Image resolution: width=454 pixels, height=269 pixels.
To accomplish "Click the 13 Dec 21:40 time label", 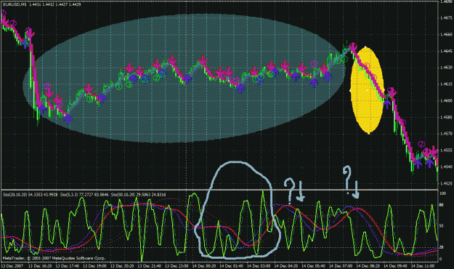I will click(149, 266).
